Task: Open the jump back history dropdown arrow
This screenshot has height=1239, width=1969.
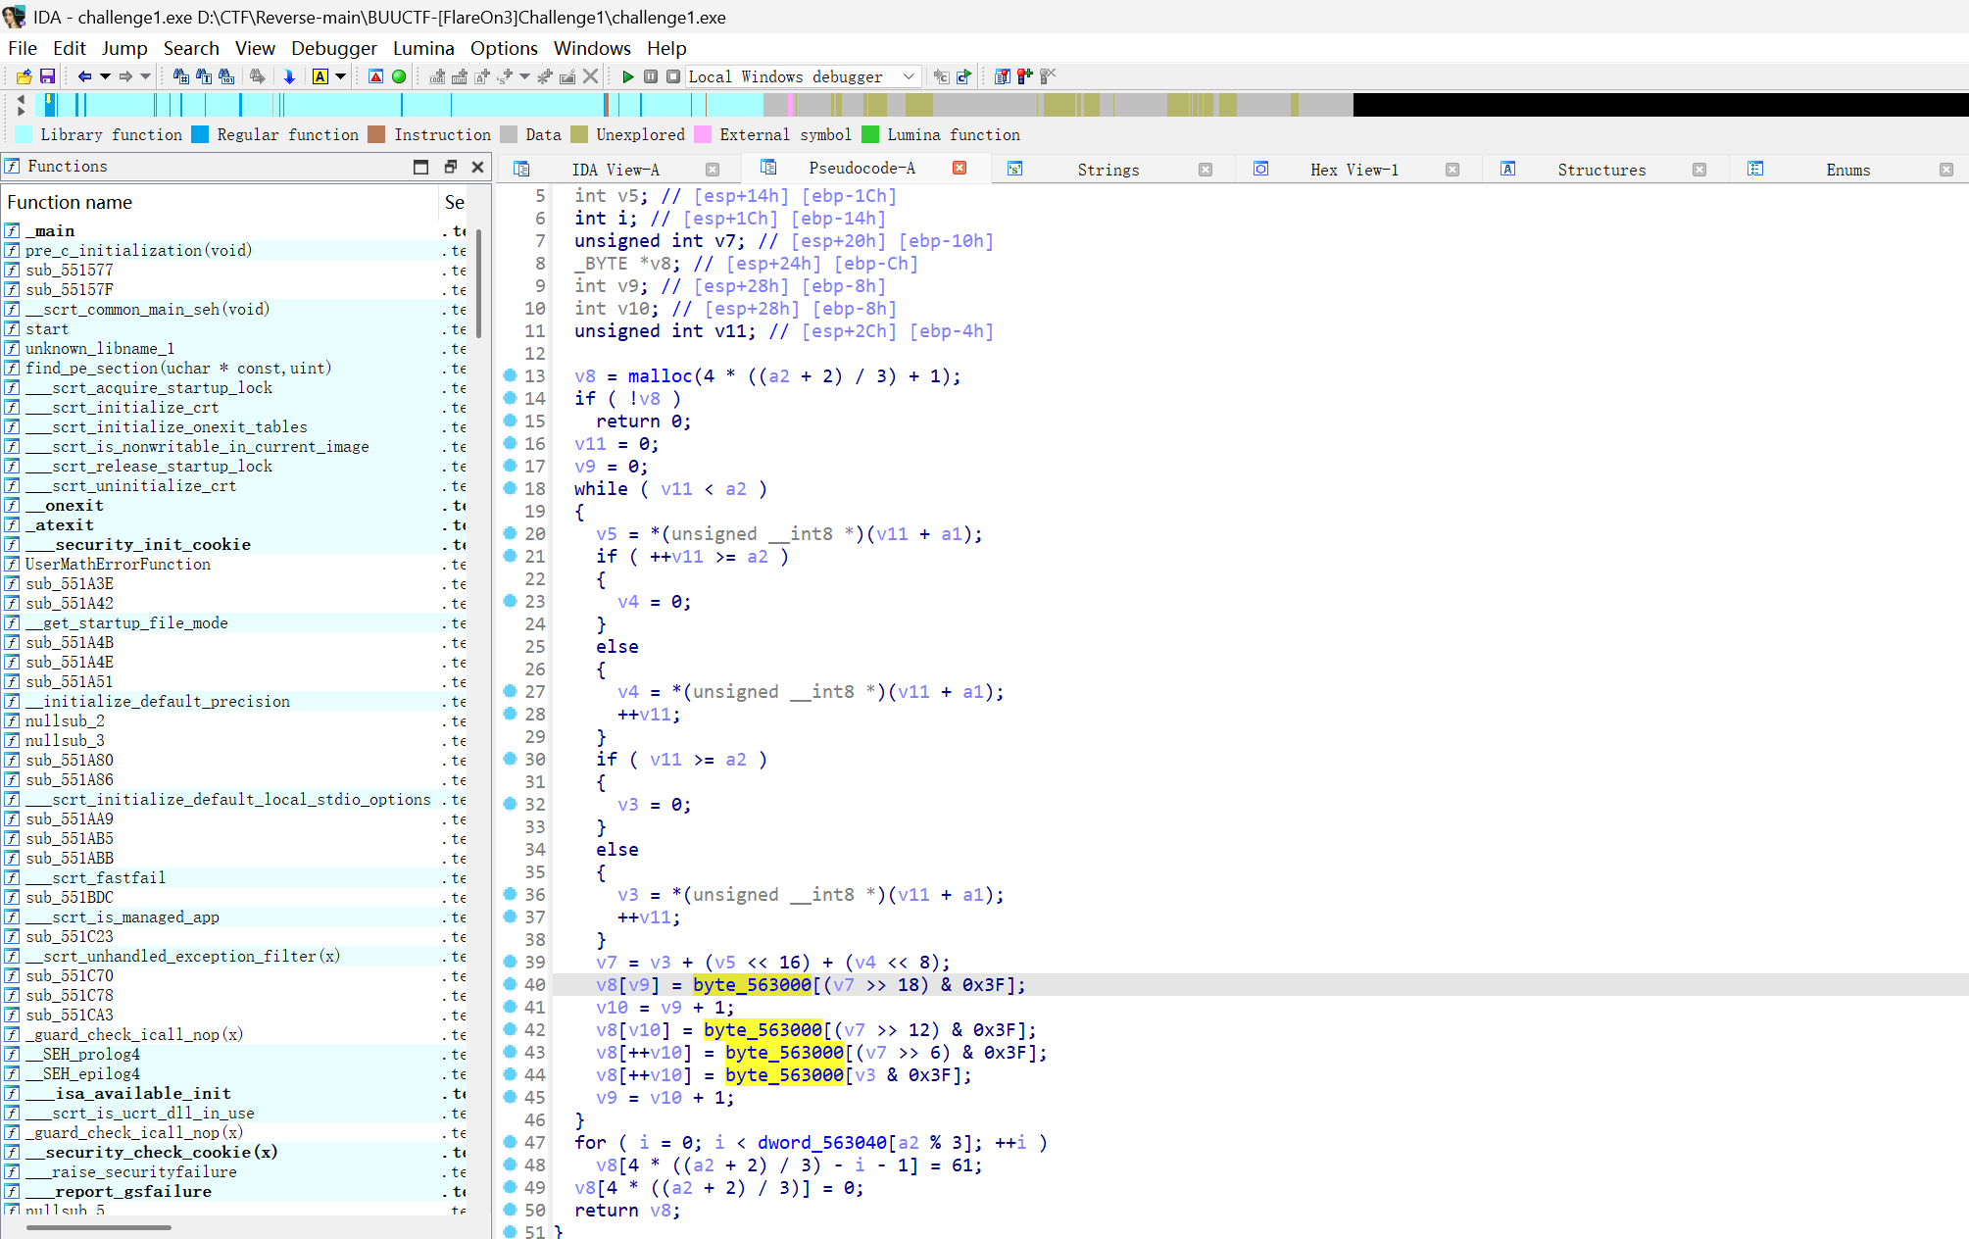Action: (x=105, y=76)
